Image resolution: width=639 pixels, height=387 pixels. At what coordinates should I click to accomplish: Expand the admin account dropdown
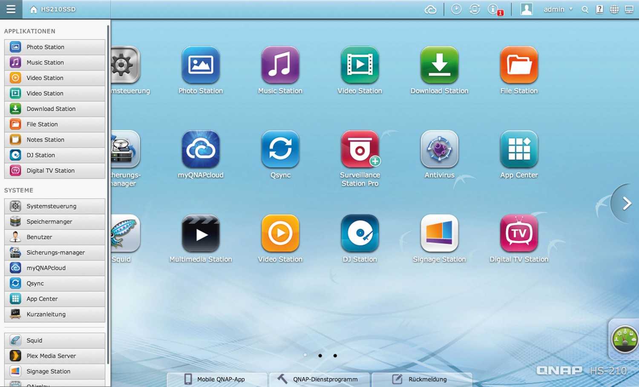tap(558, 9)
